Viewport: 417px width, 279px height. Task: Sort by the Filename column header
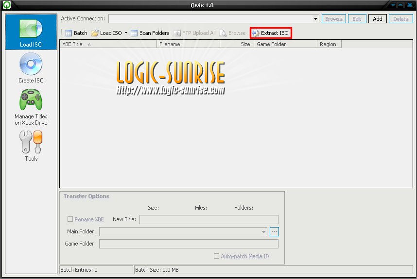click(x=188, y=44)
